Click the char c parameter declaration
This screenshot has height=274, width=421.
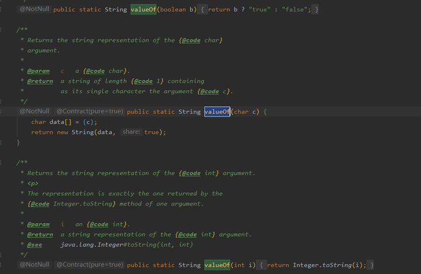coord(245,112)
